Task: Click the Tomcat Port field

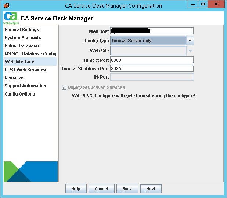Action: click(x=152, y=60)
